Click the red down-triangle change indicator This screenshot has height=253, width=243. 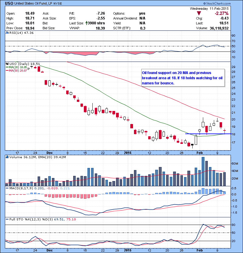click(x=199, y=13)
